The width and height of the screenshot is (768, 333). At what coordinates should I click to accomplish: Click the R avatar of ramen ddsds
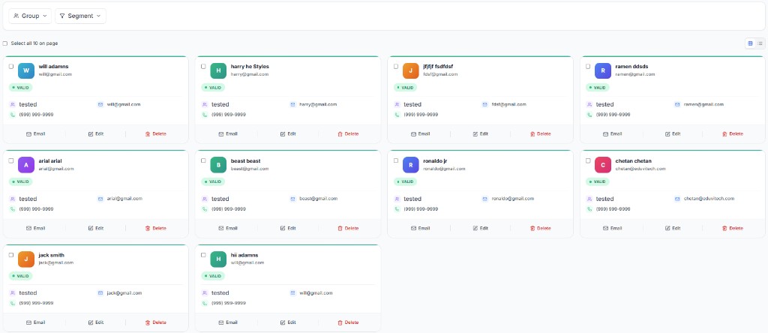point(603,70)
